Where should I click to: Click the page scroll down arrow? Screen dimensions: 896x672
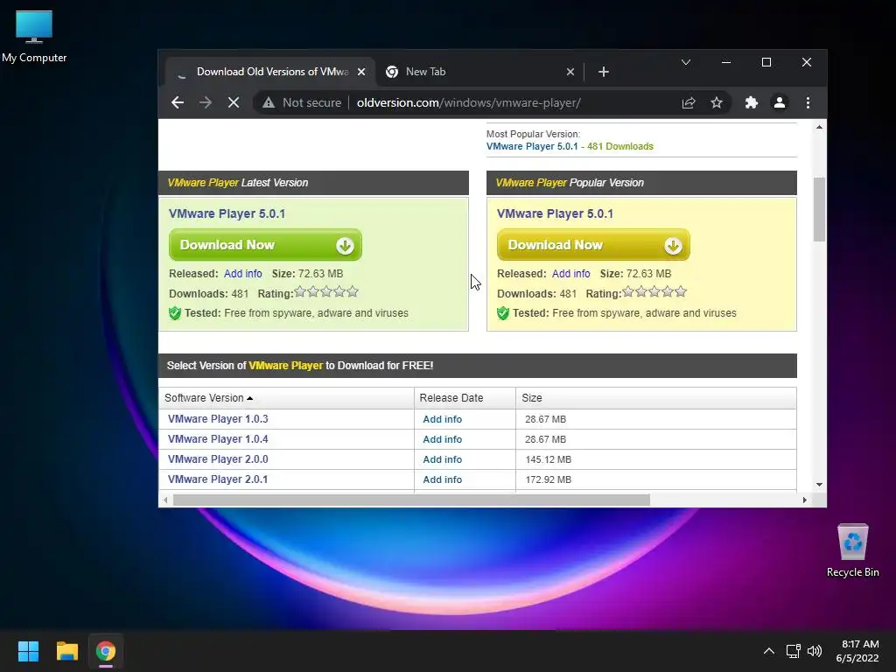coord(819,485)
